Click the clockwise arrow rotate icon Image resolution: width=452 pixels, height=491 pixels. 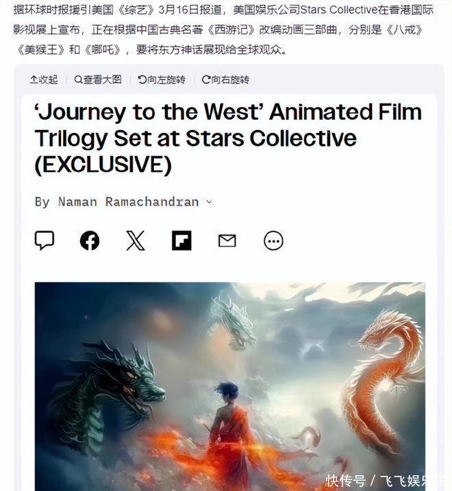click(x=205, y=79)
